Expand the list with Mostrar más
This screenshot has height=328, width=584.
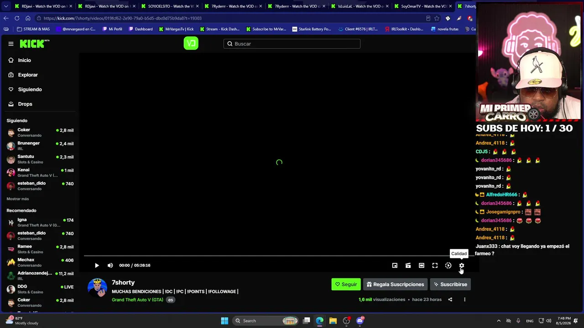(x=18, y=199)
